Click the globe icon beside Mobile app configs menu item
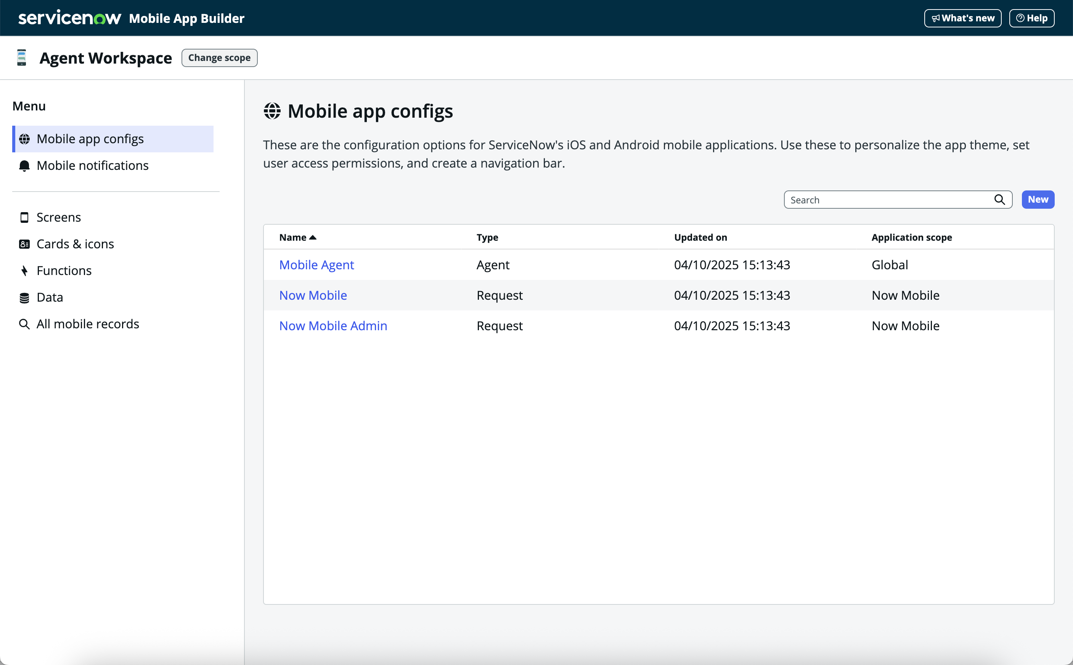Image resolution: width=1073 pixels, height=665 pixels. 24,139
